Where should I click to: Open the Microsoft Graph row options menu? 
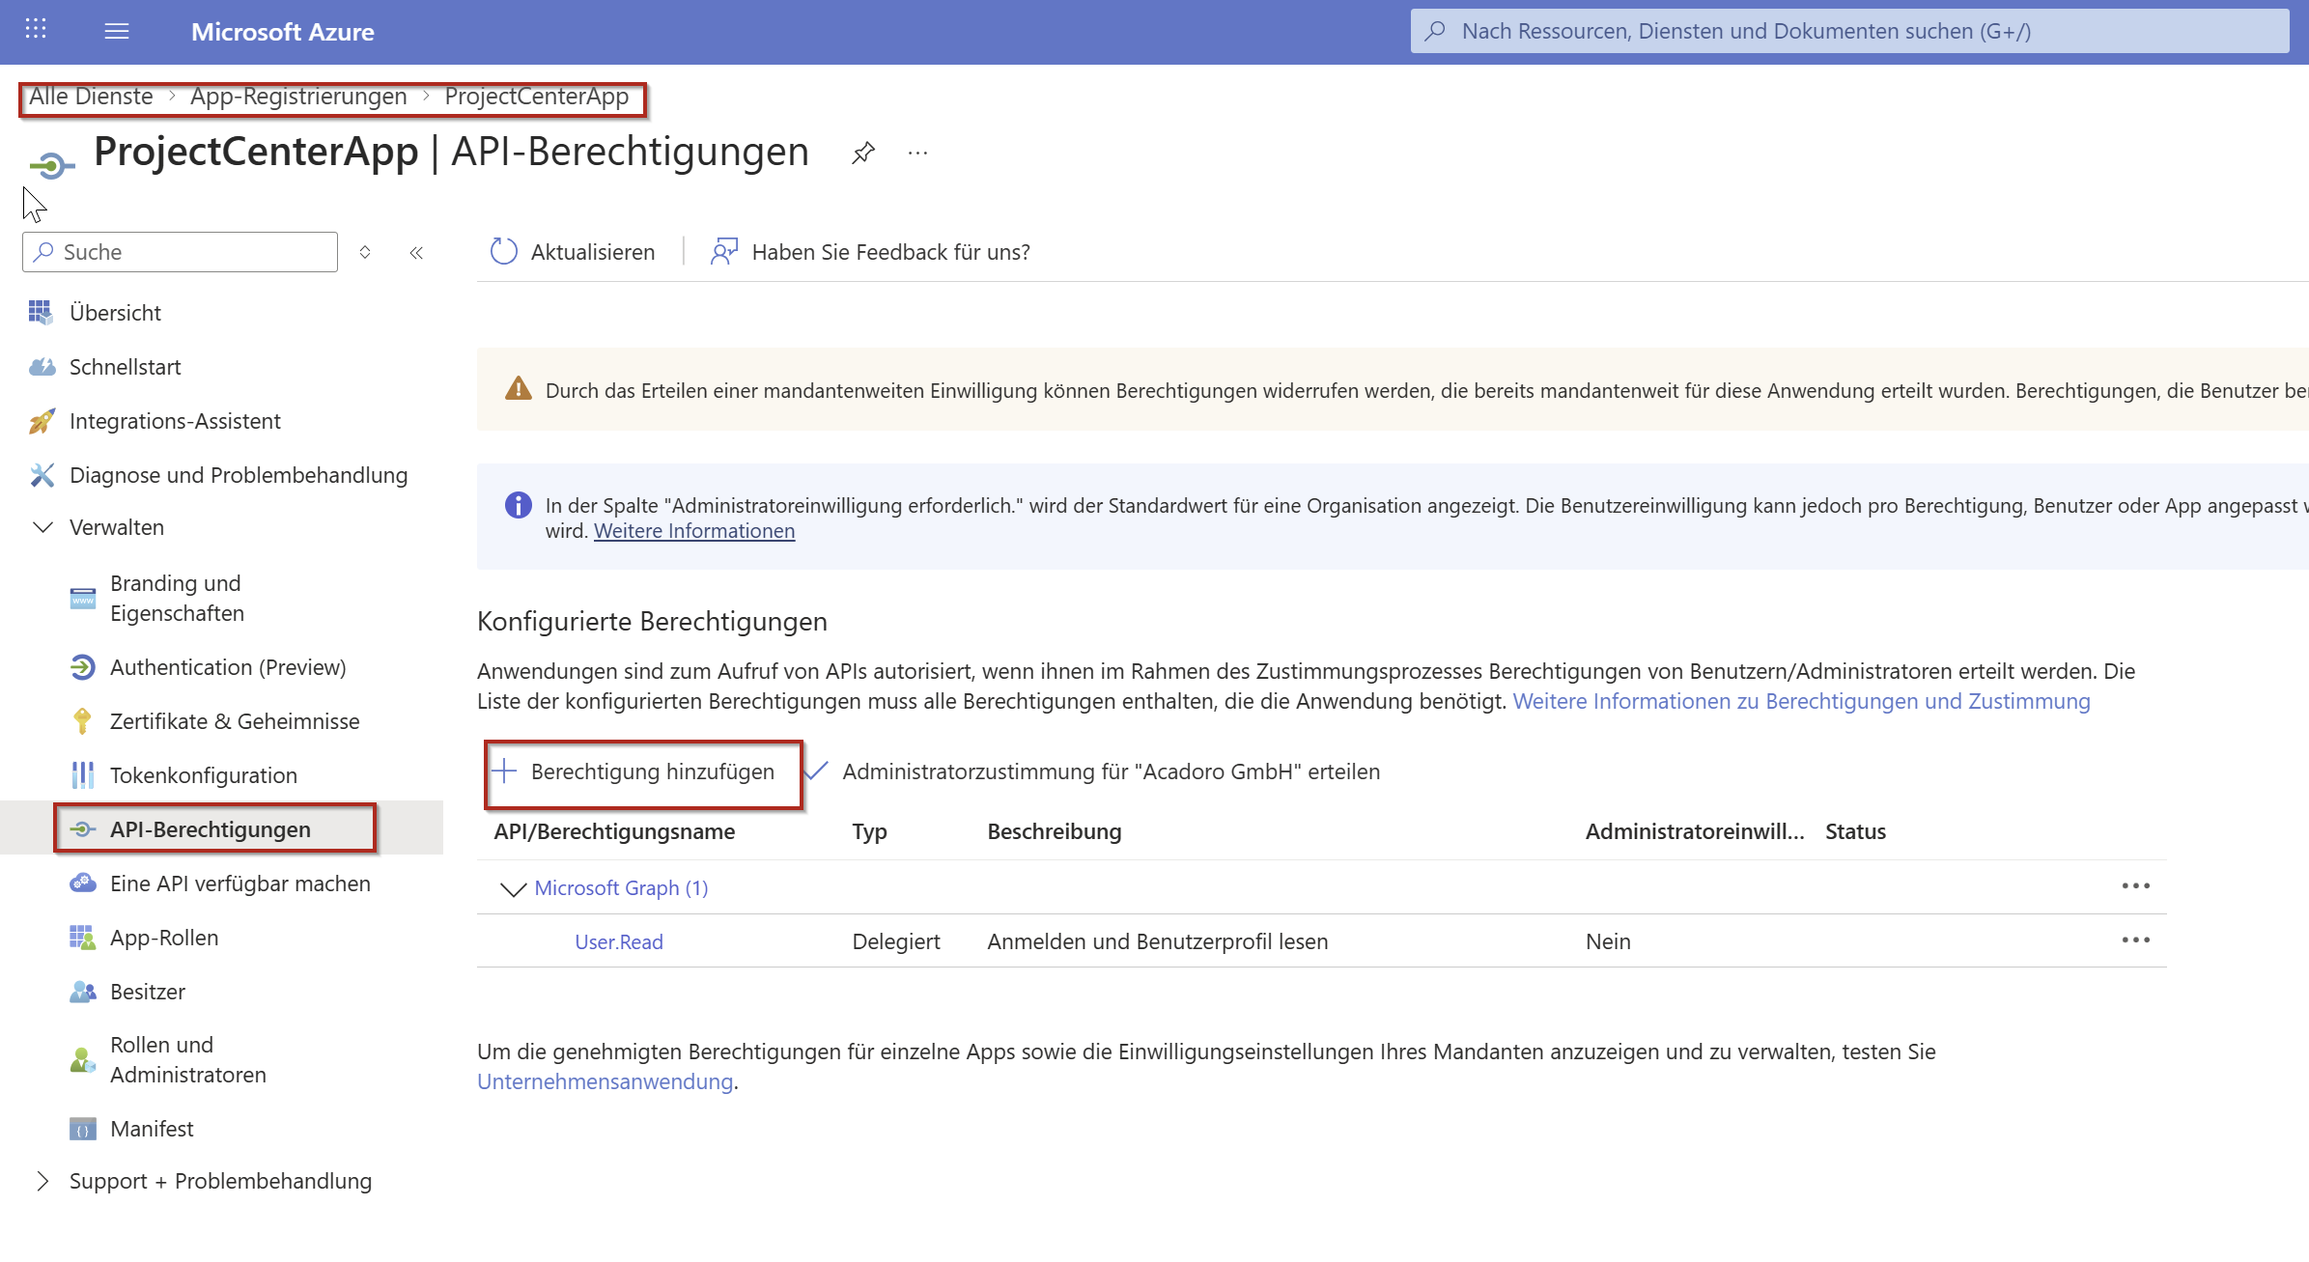point(2136,886)
